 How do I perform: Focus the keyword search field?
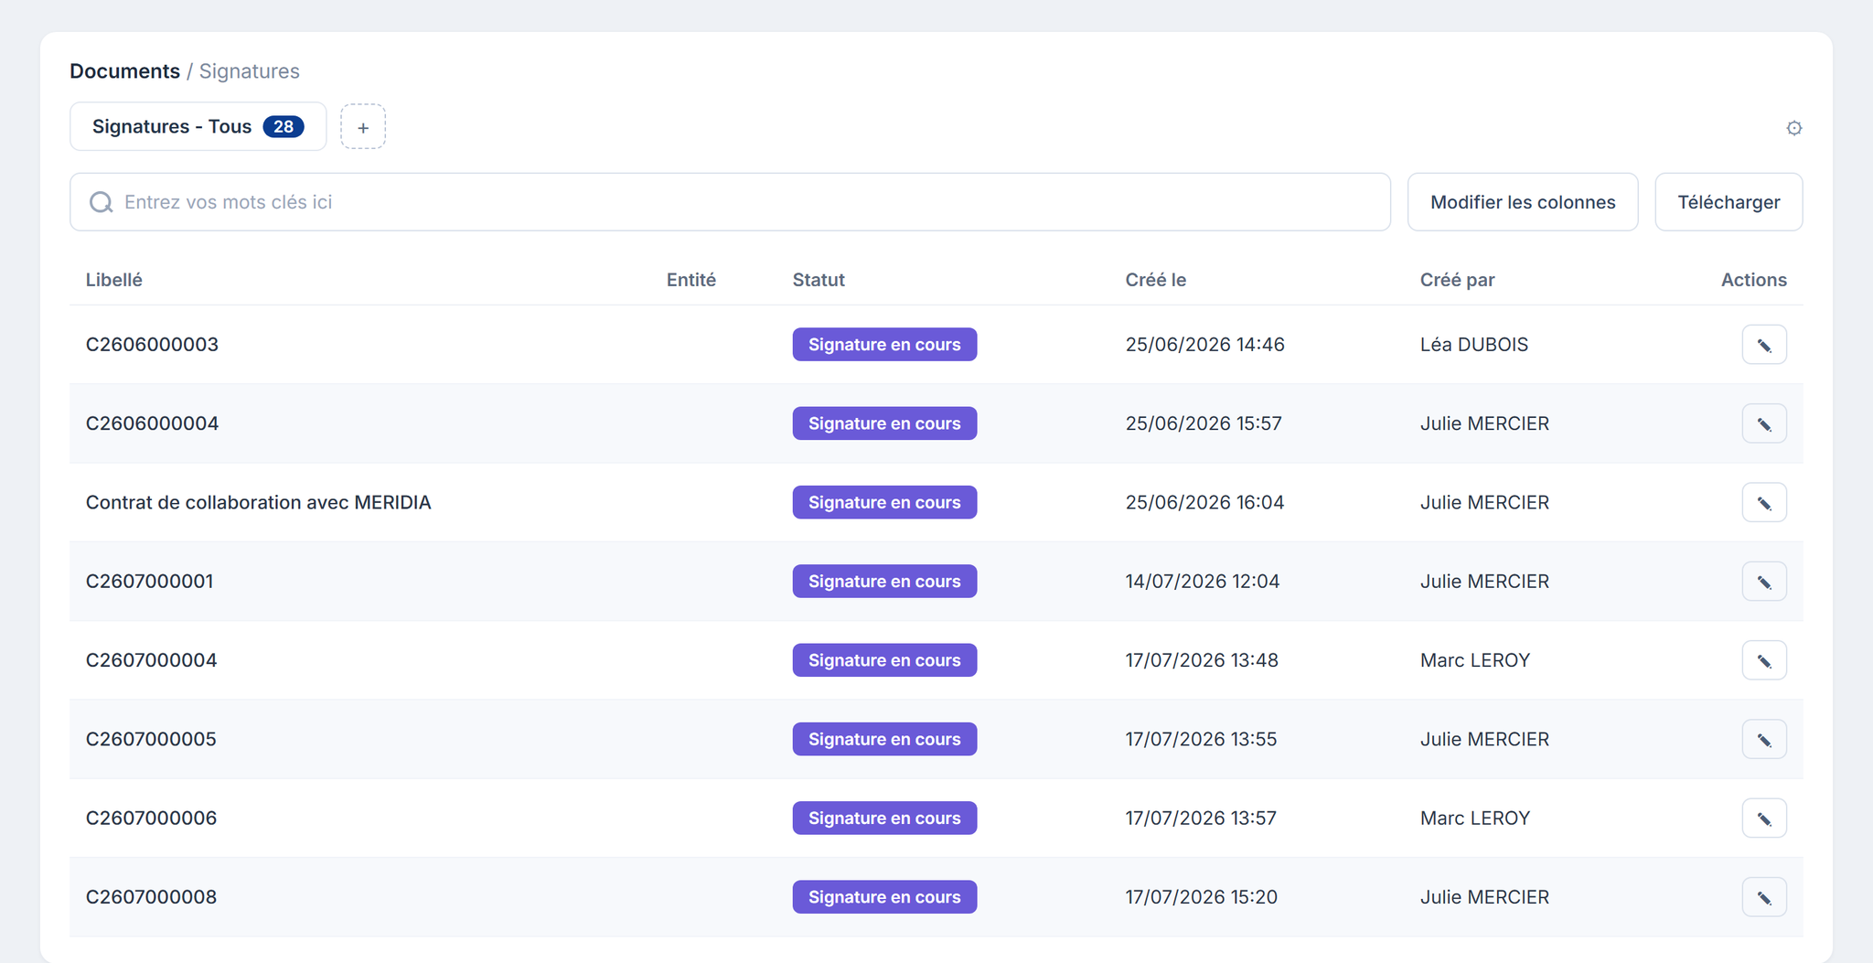click(730, 202)
